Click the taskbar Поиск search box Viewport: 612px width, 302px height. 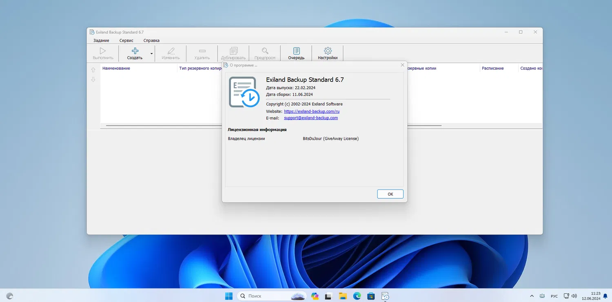[272, 296]
